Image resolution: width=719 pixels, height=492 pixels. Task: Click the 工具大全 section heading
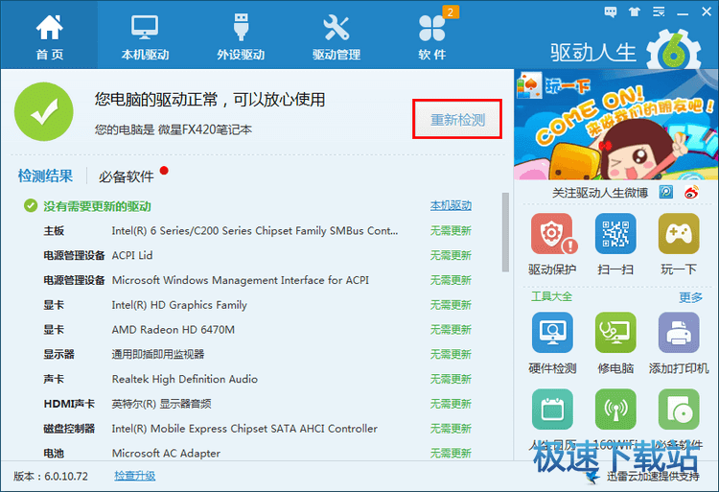click(551, 296)
